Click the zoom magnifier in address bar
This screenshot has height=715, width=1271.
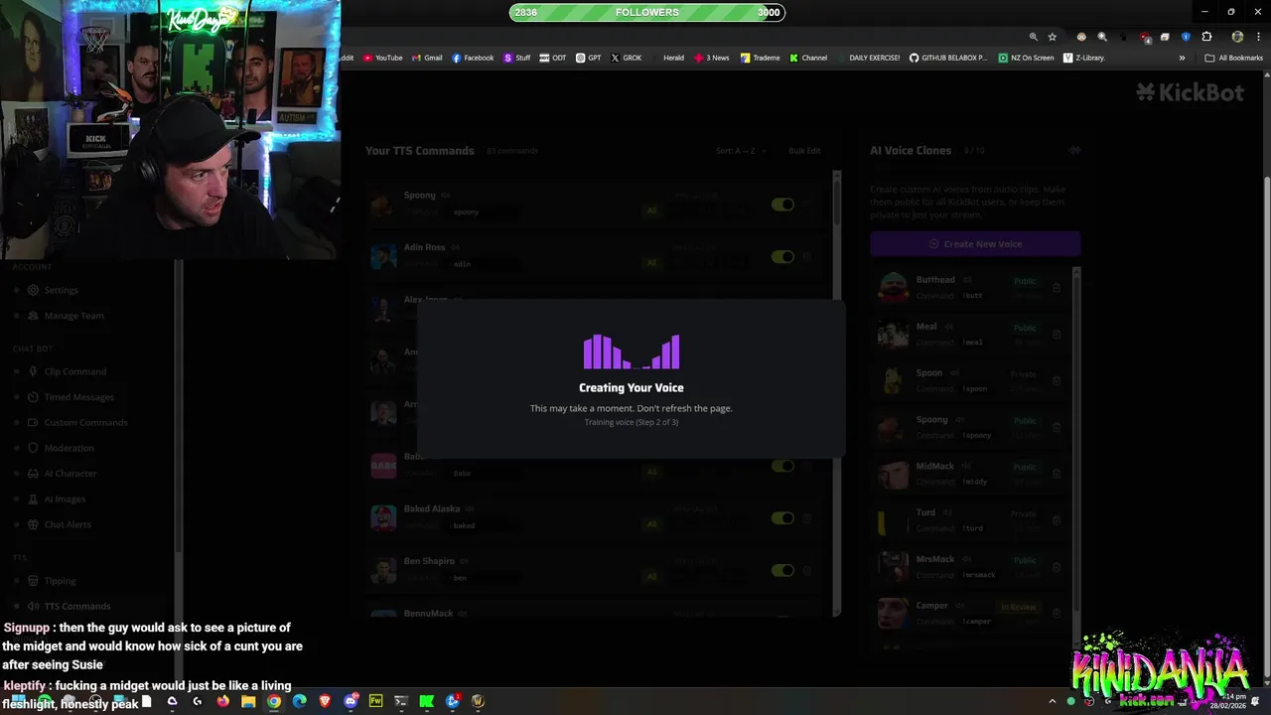[x=1034, y=37]
